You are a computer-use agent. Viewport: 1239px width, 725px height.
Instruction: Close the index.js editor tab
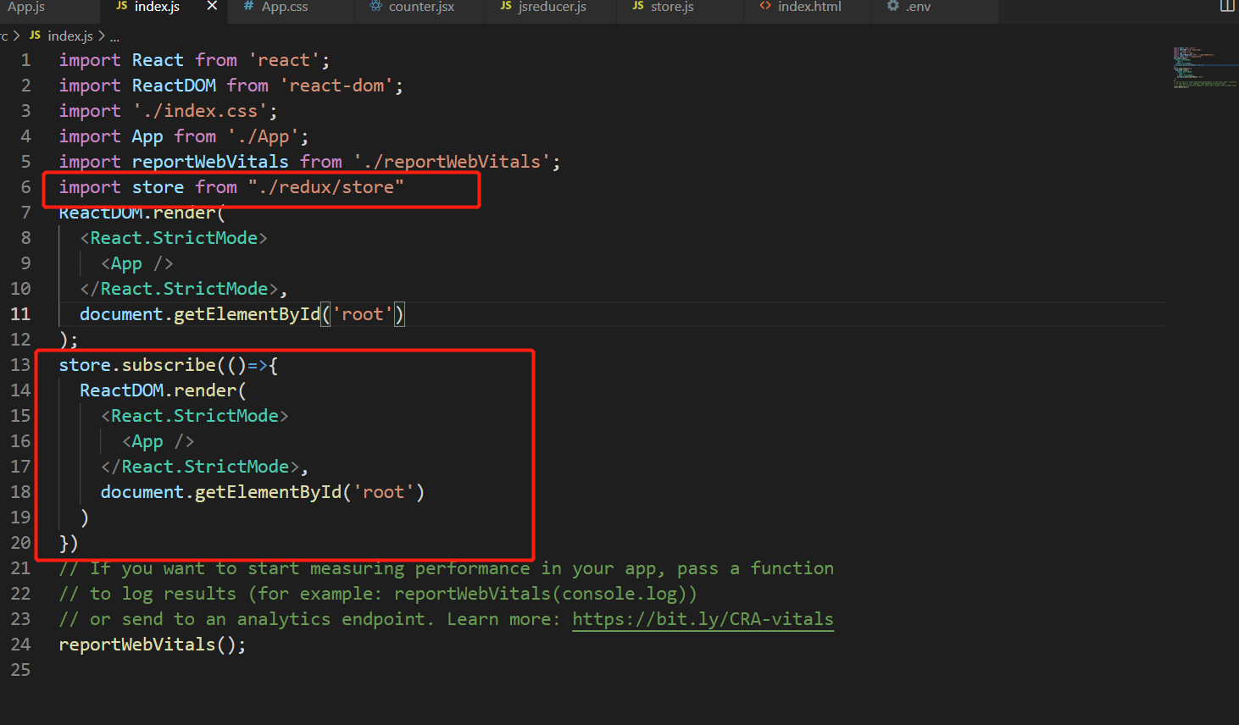(x=212, y=6)
